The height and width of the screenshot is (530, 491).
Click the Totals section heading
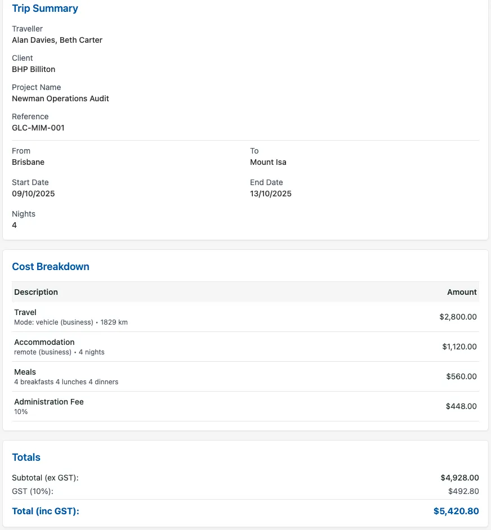(26, 457)
